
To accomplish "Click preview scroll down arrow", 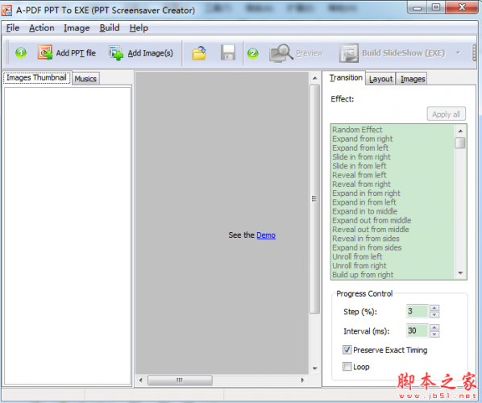I will point(315,368).
